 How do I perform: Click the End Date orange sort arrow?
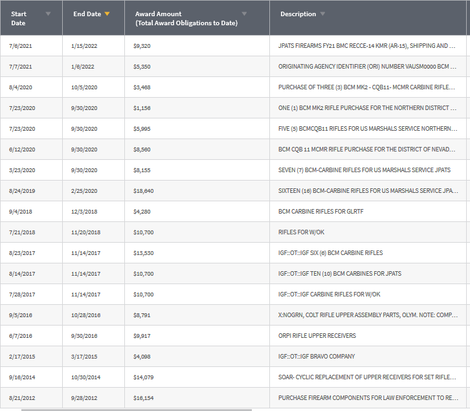(x=107, y=14)
